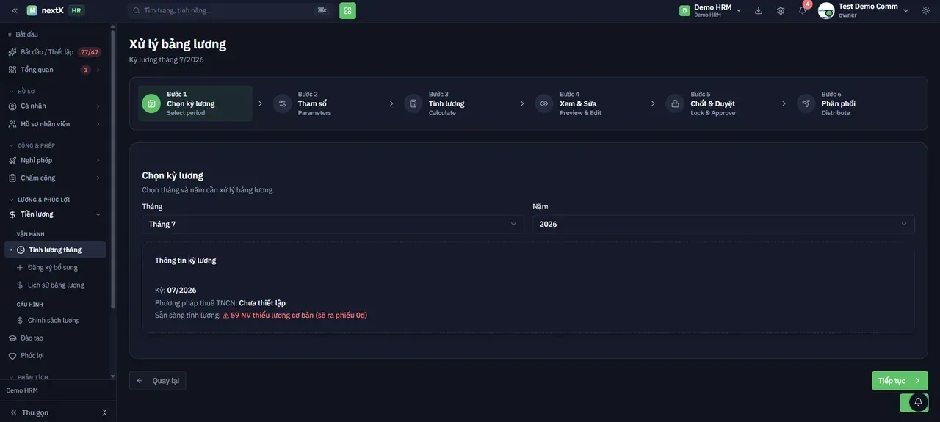This screenshot has width=940, height=422.
Task: Click the user avatar picture
Action: point(826,10)
